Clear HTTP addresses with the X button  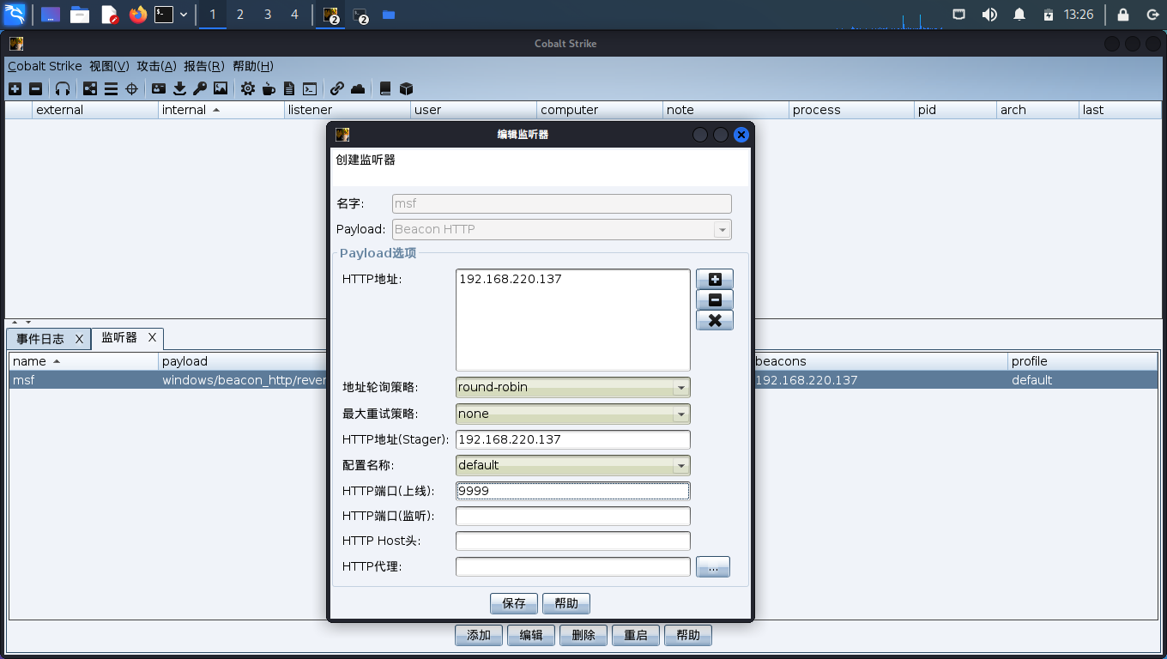tap(715, 320)
